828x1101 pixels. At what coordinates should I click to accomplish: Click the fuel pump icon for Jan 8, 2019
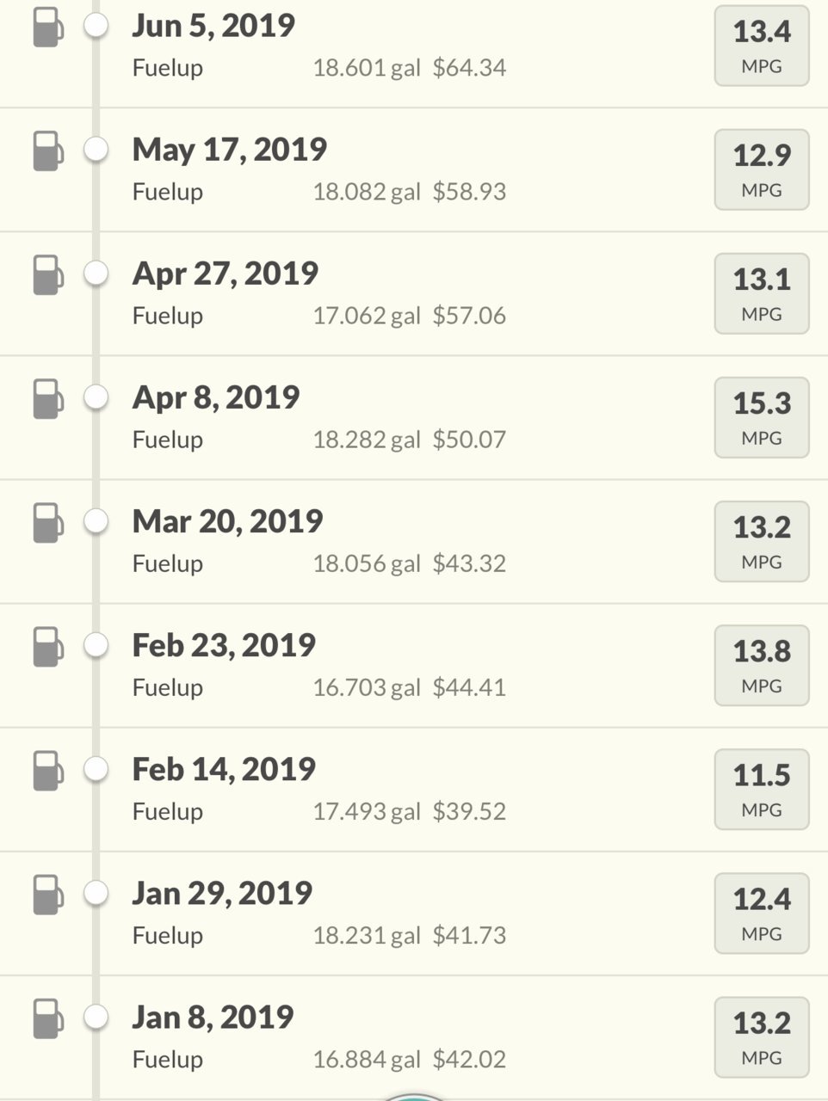48,1018
